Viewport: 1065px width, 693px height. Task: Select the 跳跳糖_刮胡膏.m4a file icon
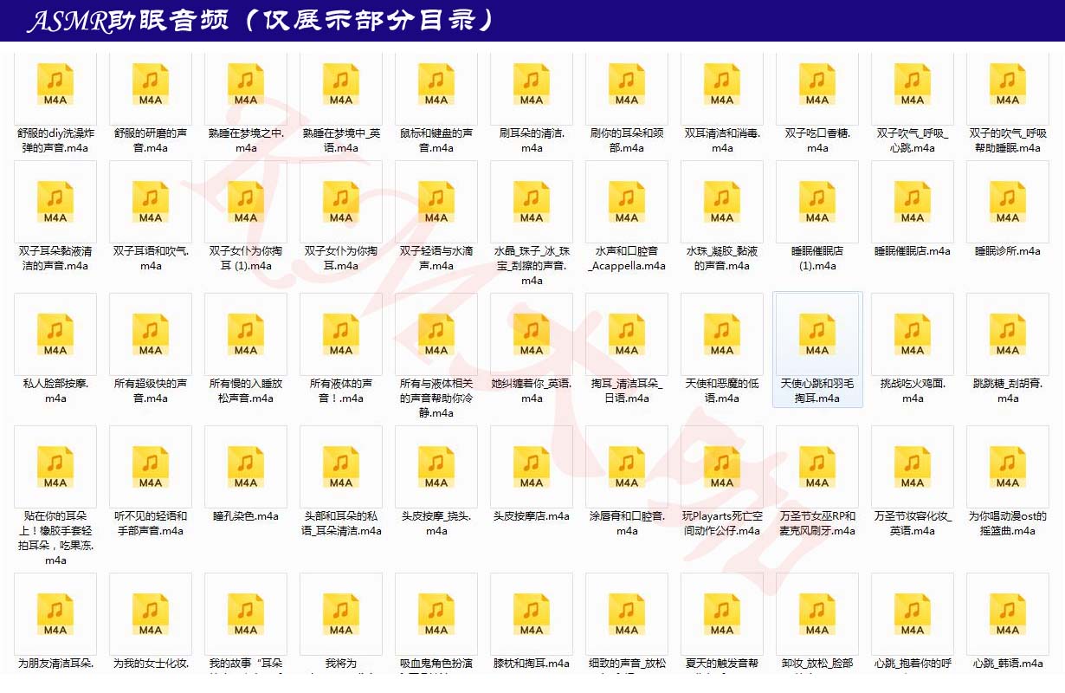coord(1008,335)
